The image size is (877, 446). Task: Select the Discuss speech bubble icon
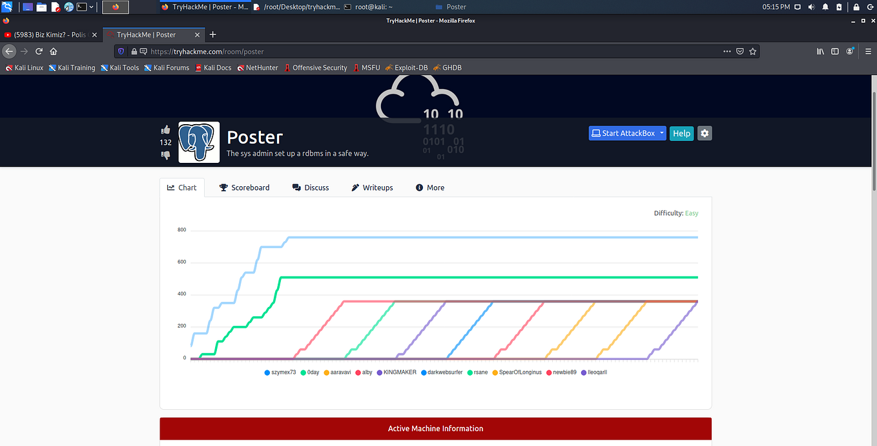295,187
